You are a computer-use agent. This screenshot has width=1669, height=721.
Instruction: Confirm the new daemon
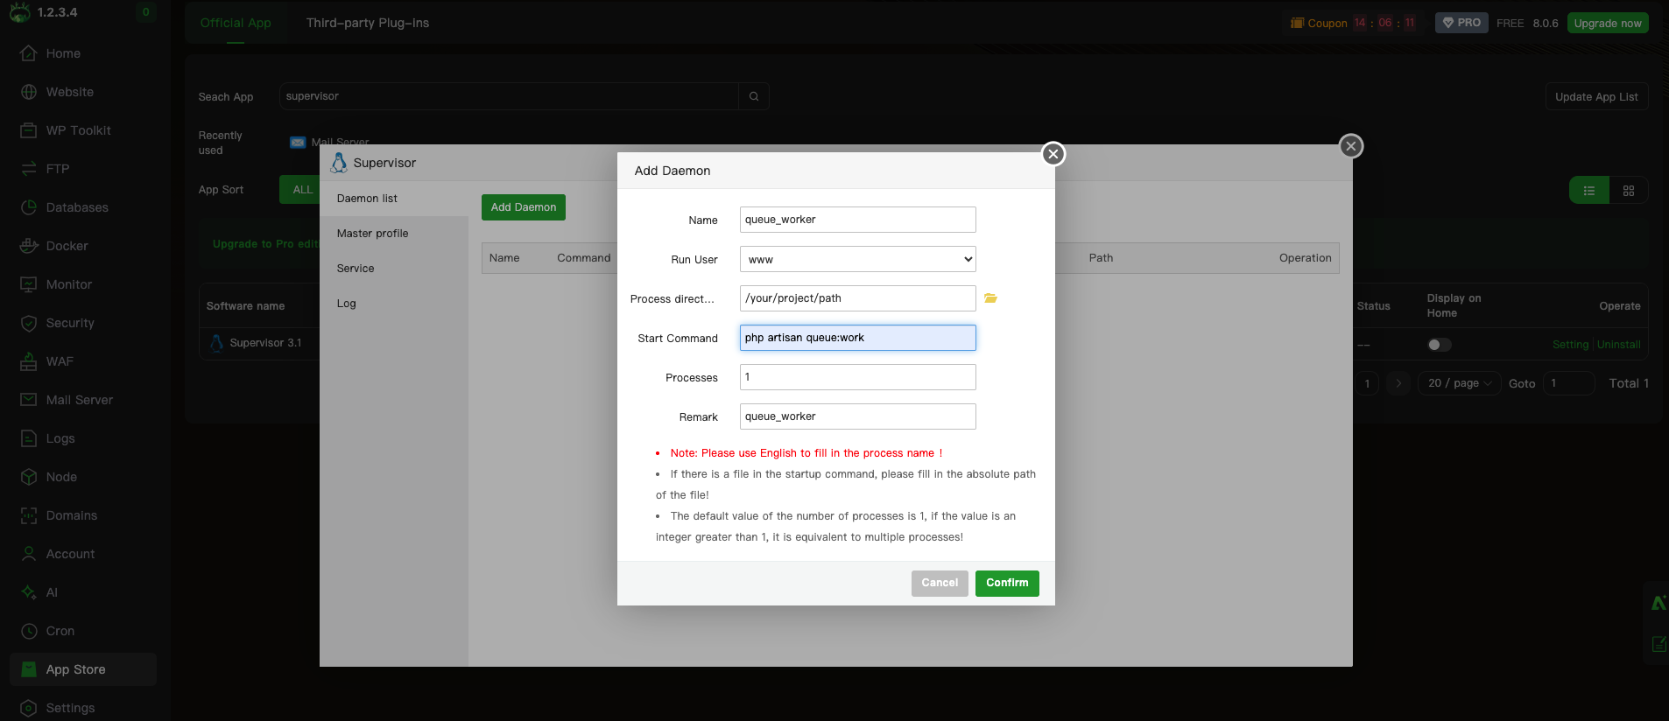coord(1007,584)
